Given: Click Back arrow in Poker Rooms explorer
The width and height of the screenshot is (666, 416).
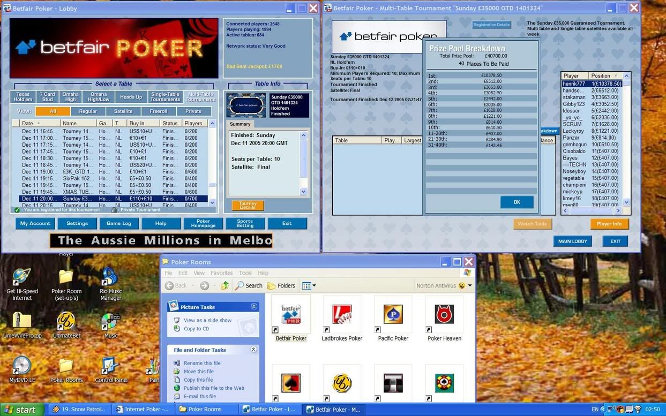Looking at the screenshot, I should pos(176,285).
